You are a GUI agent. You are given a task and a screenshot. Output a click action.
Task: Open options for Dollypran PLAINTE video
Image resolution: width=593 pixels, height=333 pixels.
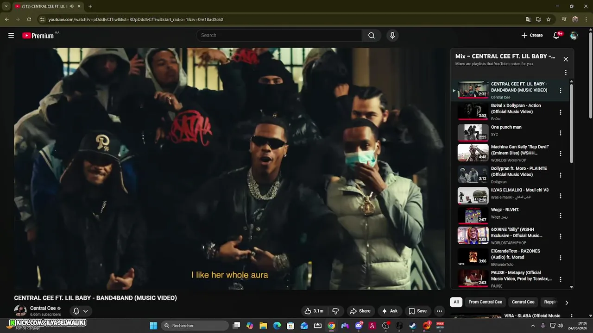coord(561,175)
